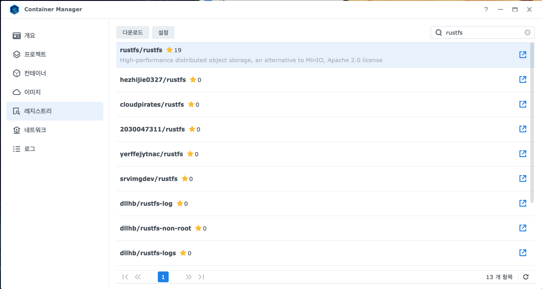Open the help question mark icon
This screenshot has height=289, width=542.
coord(486,9)
